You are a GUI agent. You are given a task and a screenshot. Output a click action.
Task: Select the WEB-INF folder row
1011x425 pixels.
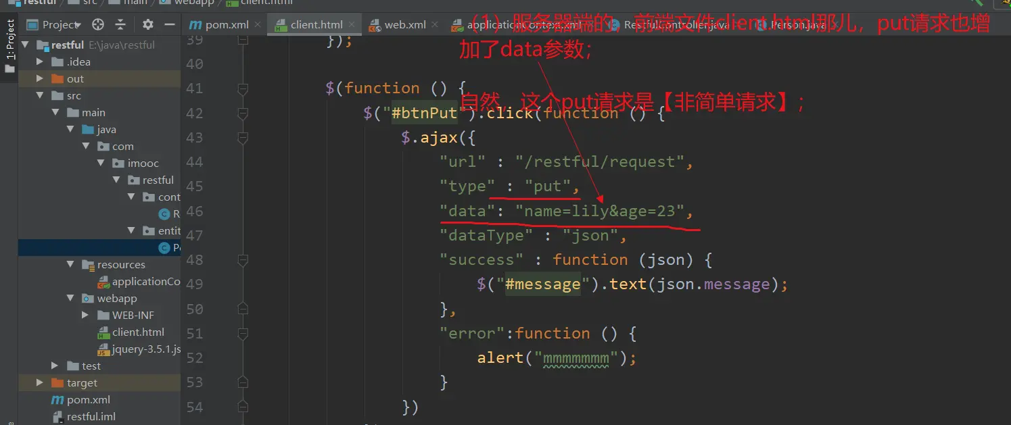coord(99,315)
